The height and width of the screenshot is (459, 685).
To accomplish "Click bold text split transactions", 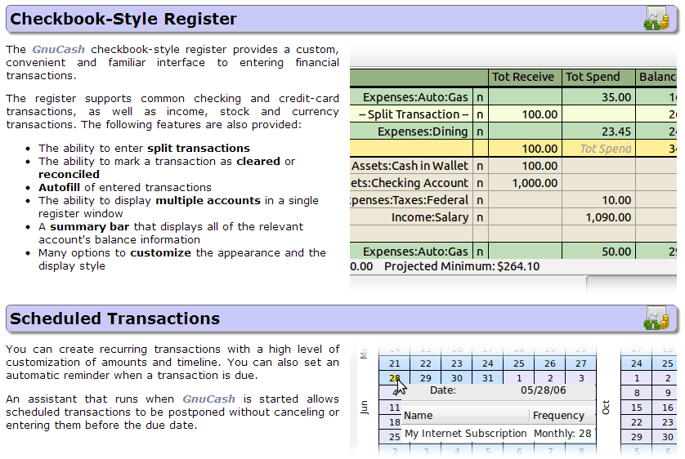I will coord(199,148).
